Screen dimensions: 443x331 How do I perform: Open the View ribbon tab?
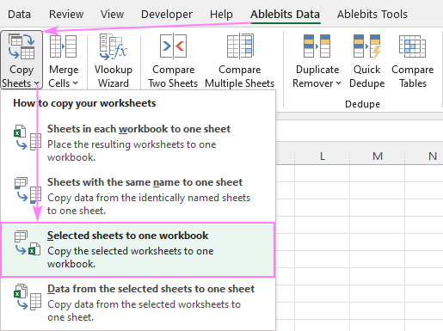tap(112, 14)
